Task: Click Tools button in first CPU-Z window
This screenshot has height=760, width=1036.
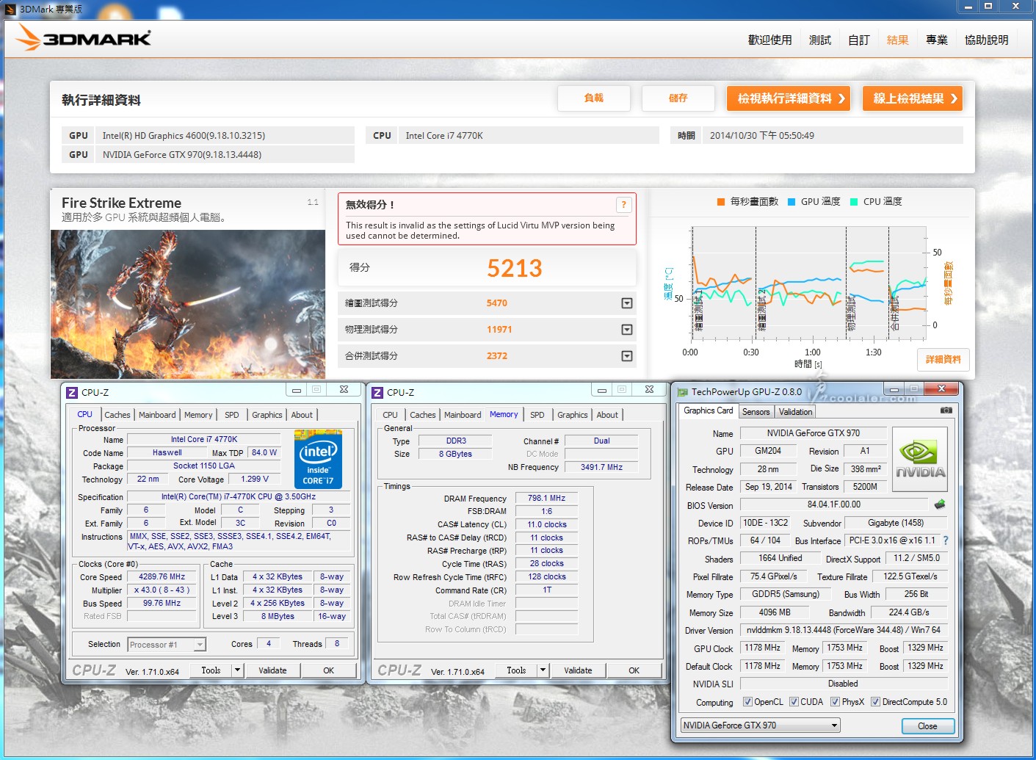Action: (x=211, y=670)
